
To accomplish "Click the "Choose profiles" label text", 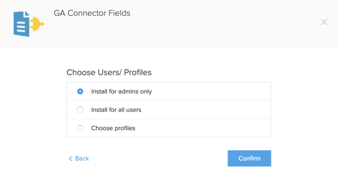I will coord(113,128).
